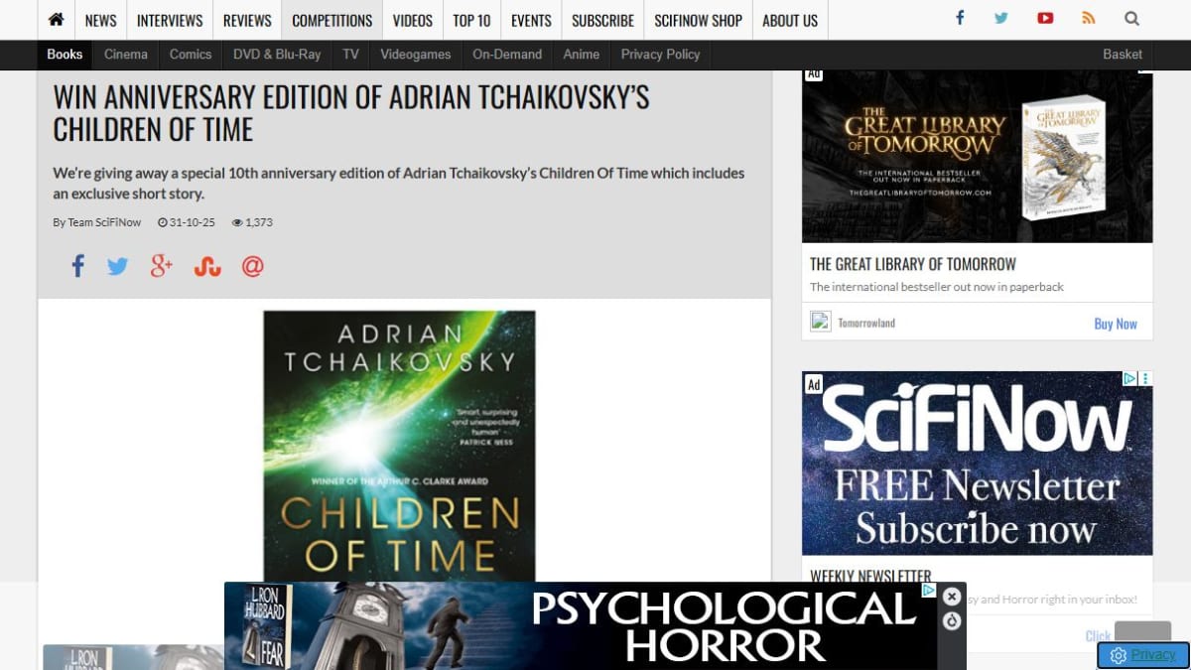Share article on Twitter
This screenshot has height=670, width=1191.
click(118, 266)
